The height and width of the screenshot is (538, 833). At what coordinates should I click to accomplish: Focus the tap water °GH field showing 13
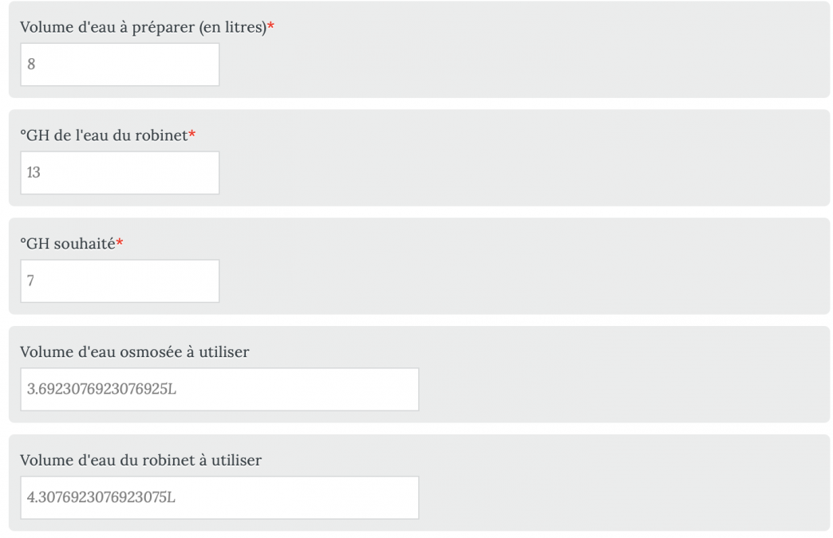pyautogui.click(x=120, y=172)
